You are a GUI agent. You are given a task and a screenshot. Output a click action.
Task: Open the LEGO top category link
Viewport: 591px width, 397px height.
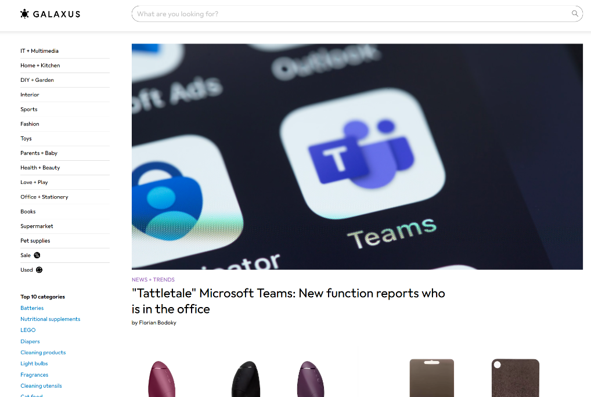click(28, 330)
